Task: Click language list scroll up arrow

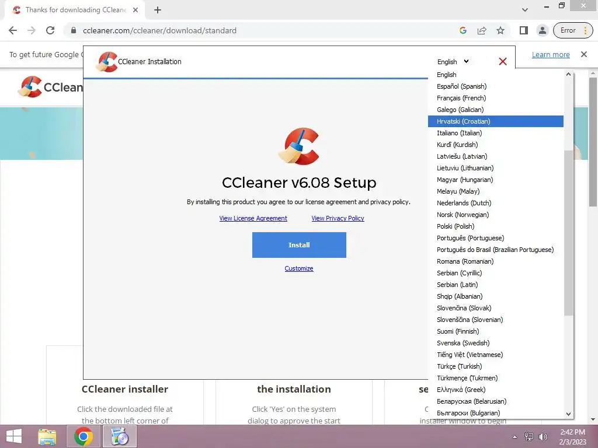Action: [x=568, y=74]
